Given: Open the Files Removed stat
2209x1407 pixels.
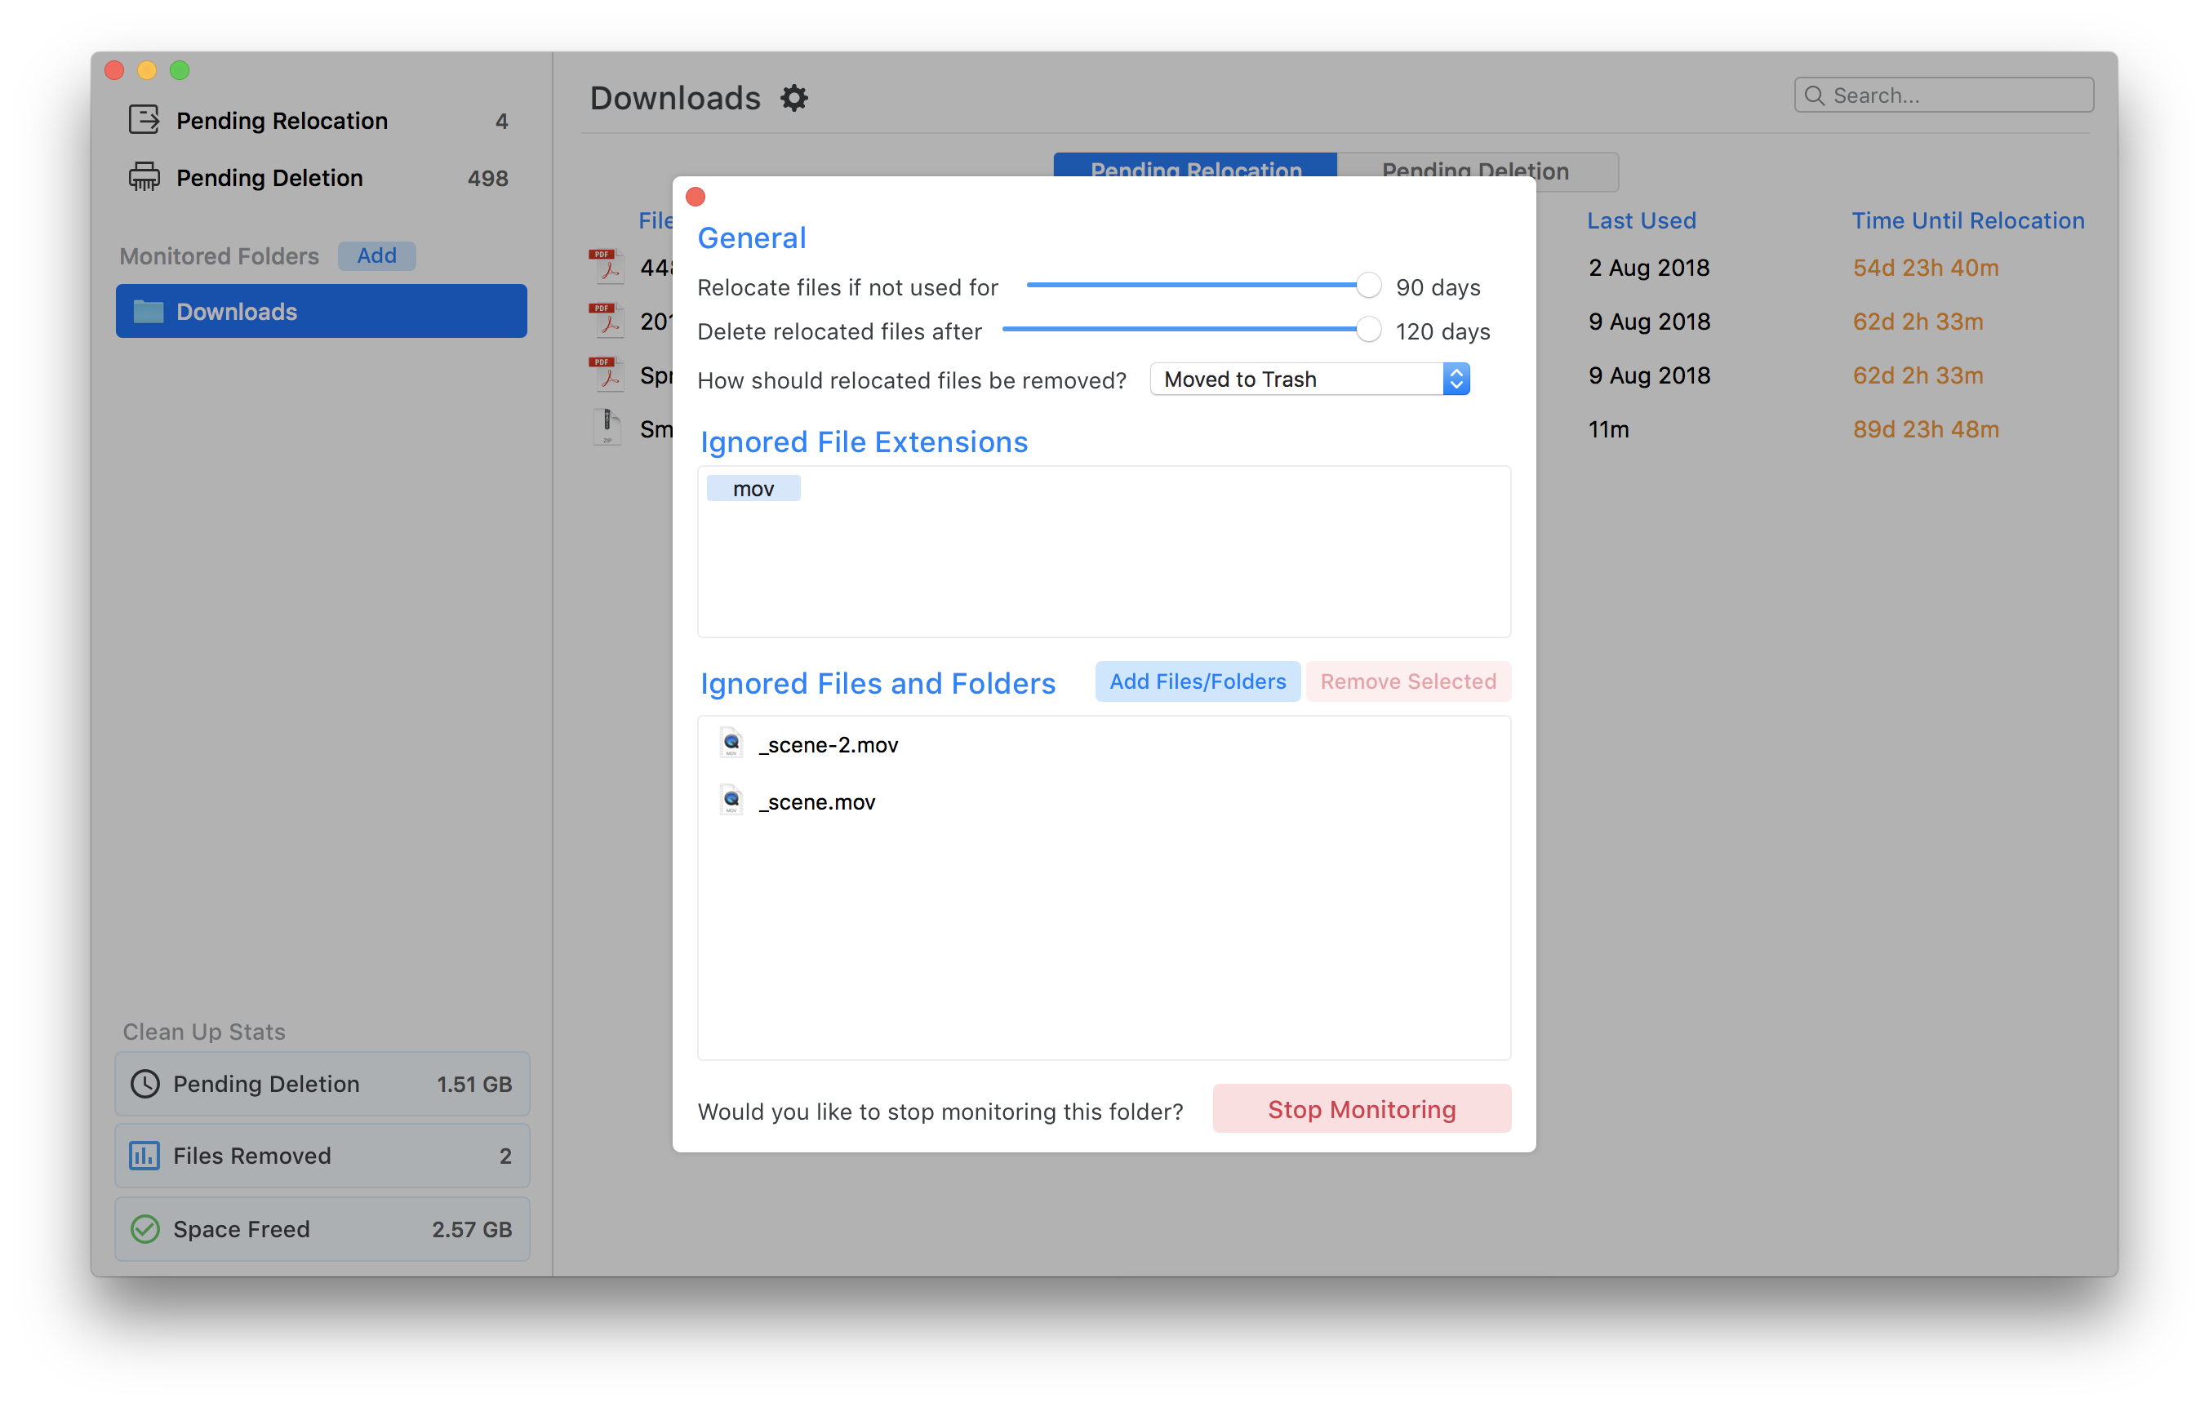Looking at the screenshot, I should (322, 1156).
